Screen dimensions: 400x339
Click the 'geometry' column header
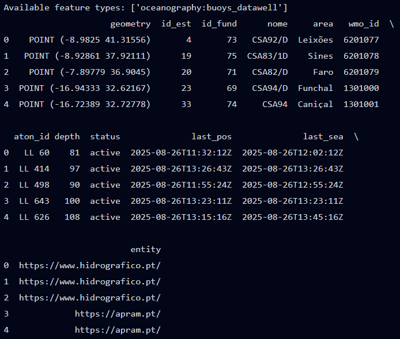click(x=130, y=24)
